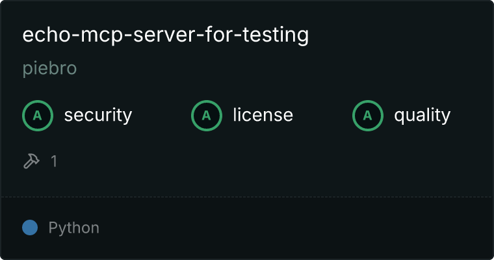
Task: Click the license grade A badge
Action: 207,116
